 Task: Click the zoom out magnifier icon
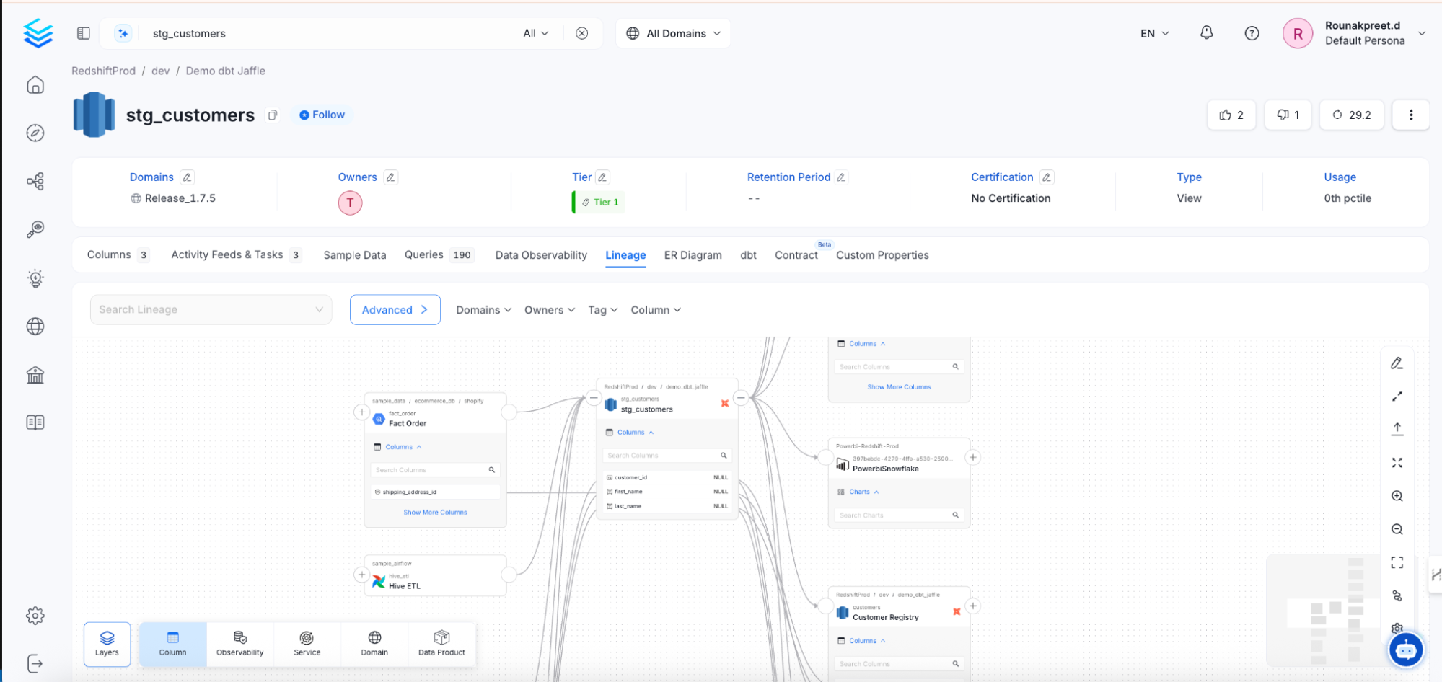click(1397, 529)
